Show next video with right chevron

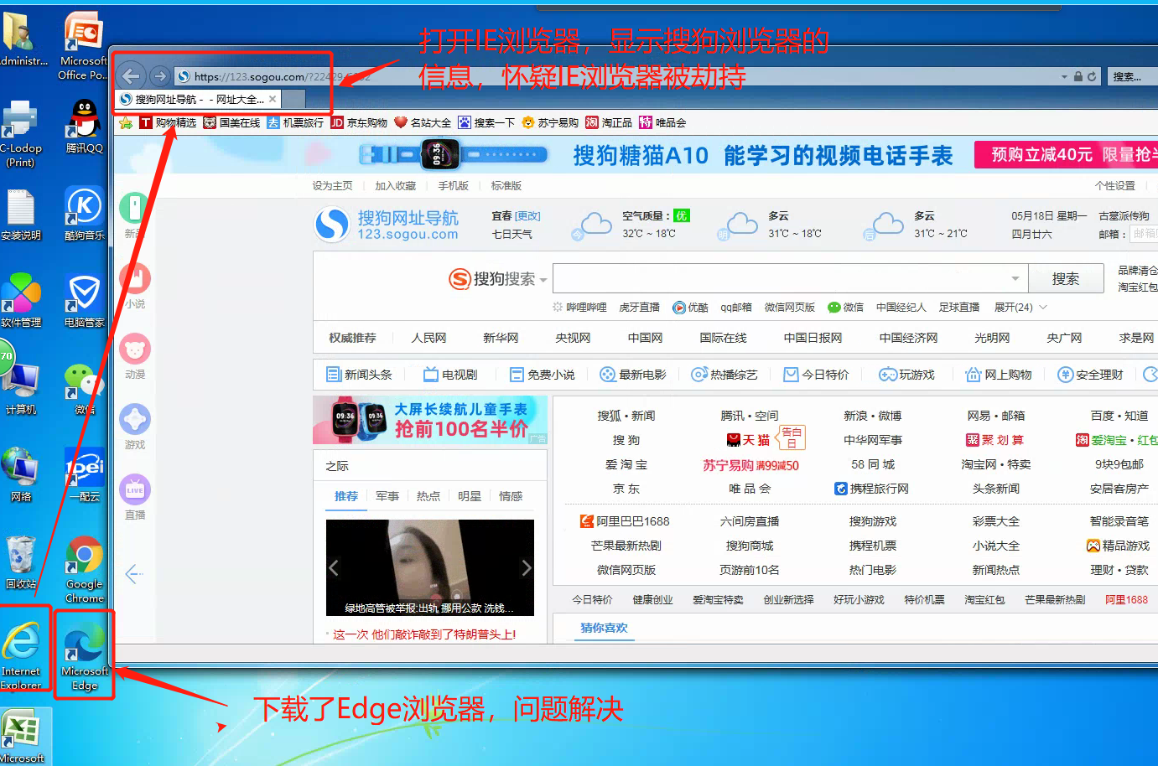tap(526, 567)
